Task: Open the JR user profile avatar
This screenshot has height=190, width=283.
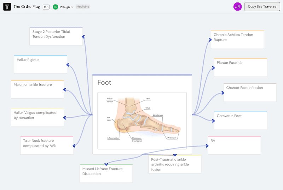Action: click(x=238, y=6)
